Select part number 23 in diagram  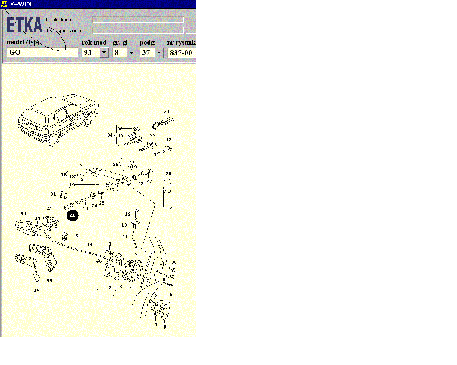pyautogui.click(x=86, y=209)
